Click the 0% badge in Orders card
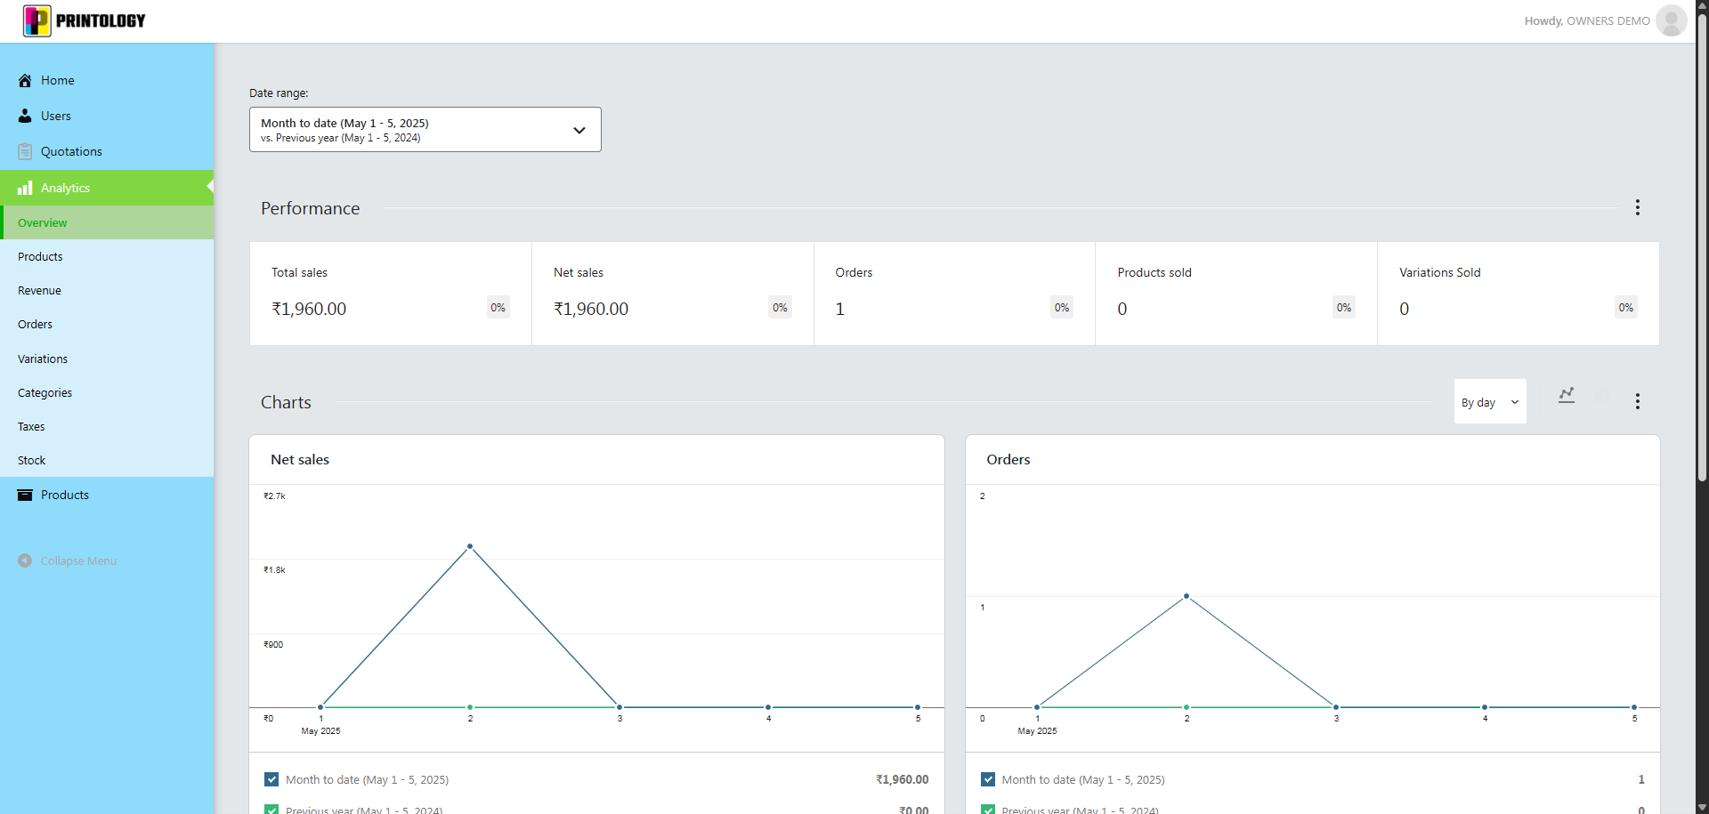 pyautogui.click(x=1062, y=307)
